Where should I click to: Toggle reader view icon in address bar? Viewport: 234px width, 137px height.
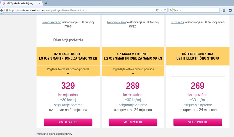(x=157, y=10)
